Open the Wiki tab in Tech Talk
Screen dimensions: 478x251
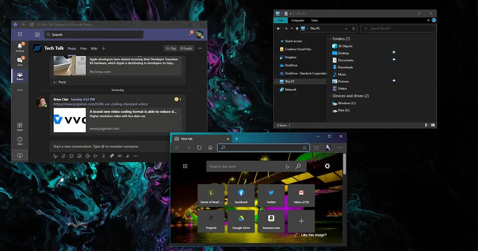(x=94, y=49)
